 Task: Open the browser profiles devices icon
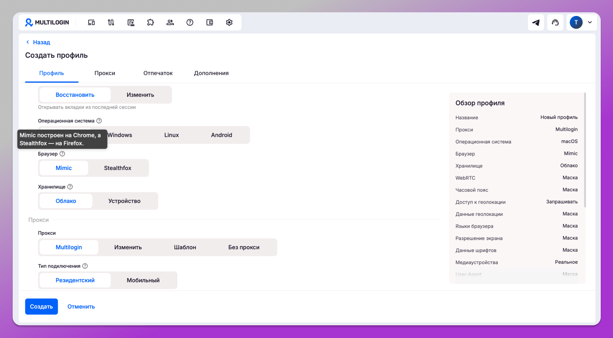(92, 22)
